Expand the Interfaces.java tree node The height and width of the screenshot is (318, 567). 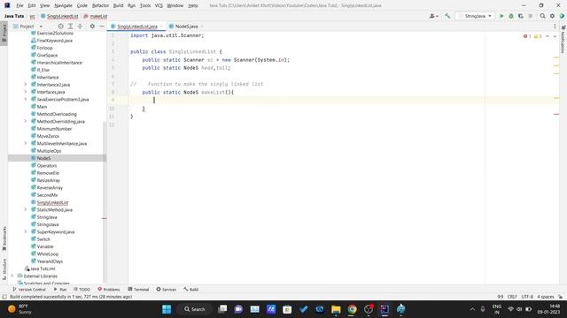pos(26,92)
